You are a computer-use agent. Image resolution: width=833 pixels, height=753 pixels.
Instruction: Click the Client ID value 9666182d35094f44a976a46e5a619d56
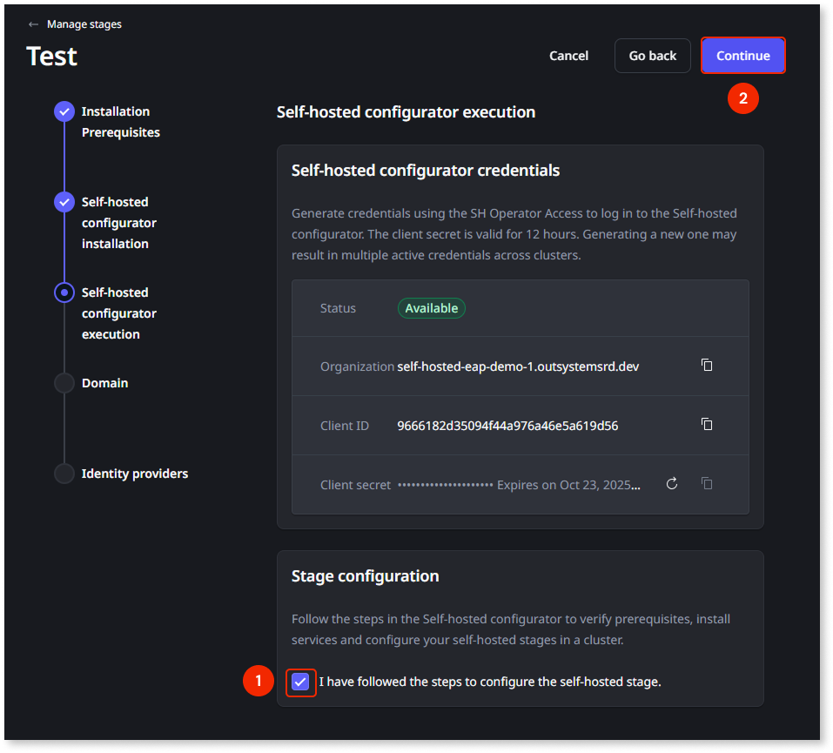[x=507, y=426]
